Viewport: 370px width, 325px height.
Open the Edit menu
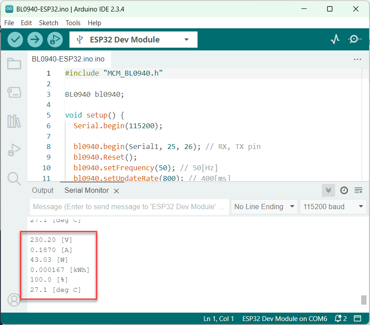coord(26,23)
